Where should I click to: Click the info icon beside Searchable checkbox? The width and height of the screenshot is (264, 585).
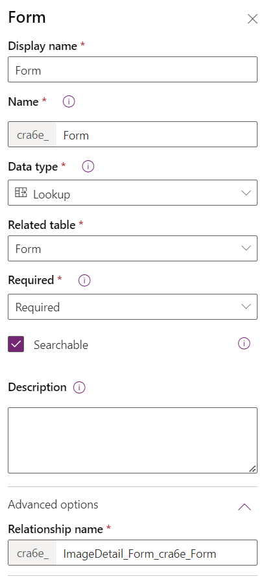click(x=244, y=344)
